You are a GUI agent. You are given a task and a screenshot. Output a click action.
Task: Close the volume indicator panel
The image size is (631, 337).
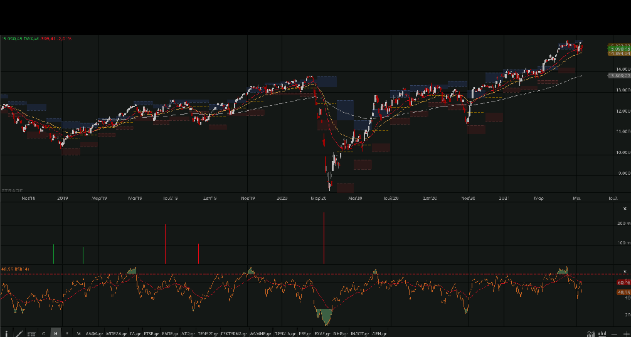625,209
